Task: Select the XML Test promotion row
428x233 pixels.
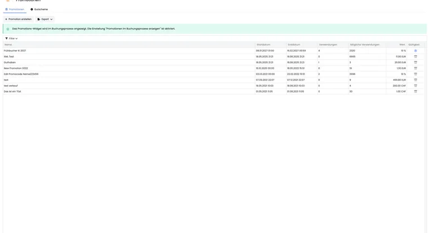Action: (213, 56)
